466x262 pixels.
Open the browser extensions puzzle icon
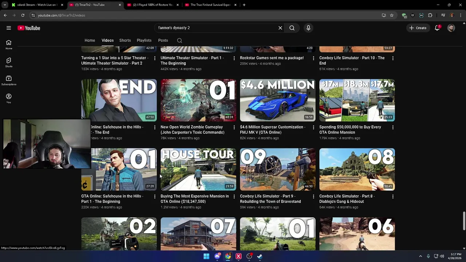coord(430,15)
